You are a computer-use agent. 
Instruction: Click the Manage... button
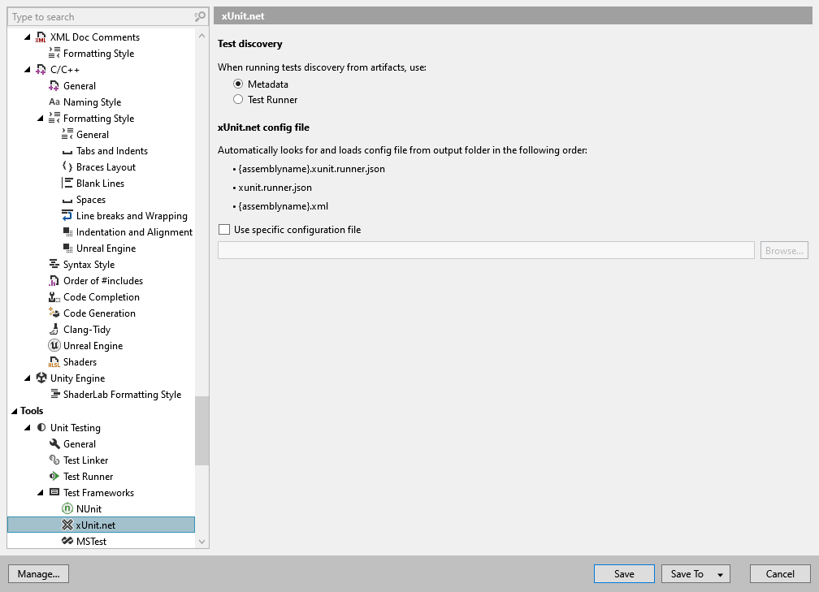coord(39,573)
